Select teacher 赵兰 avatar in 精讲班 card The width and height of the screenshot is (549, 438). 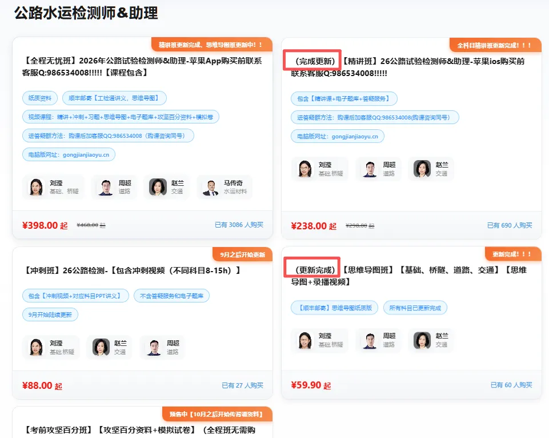point(422,169)
